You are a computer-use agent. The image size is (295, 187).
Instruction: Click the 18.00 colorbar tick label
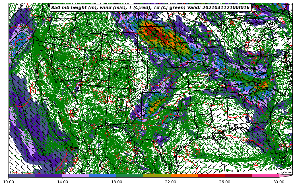[117, 182]
